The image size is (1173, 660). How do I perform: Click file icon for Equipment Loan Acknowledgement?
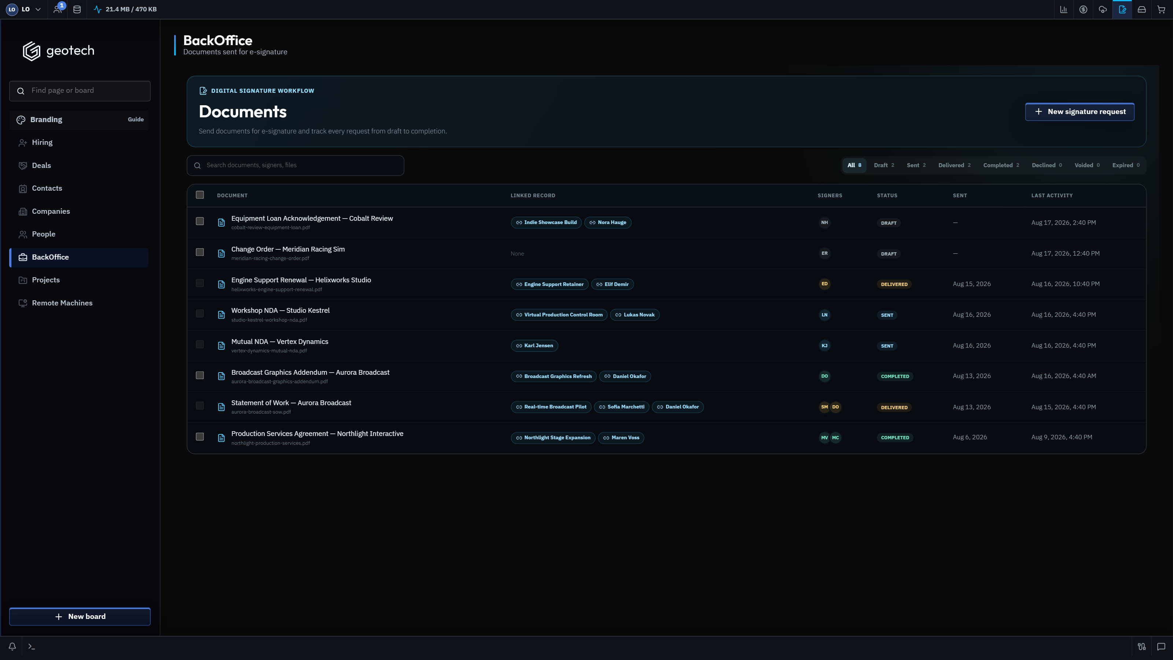pyautogui.click(x=221, y=222)
